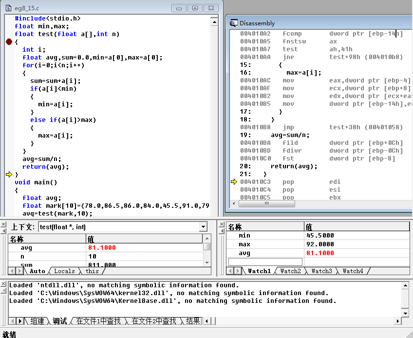This screenshot has width=413, height=338.
Task: Select the n variable value 10
Action: pyautogui.click(x=92, y=257)
